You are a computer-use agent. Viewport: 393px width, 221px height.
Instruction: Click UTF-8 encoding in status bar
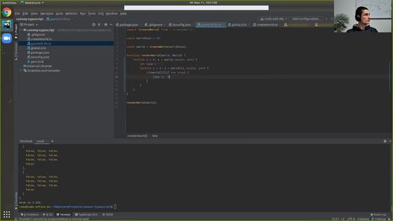pos(351,219)
